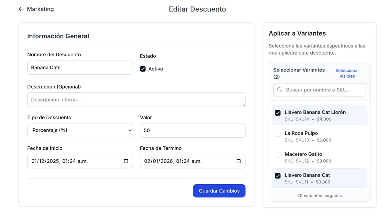Go back to the Marketing page
Image resolution: width=388 pixels, height=224 pixels.
tap(40, 9)
